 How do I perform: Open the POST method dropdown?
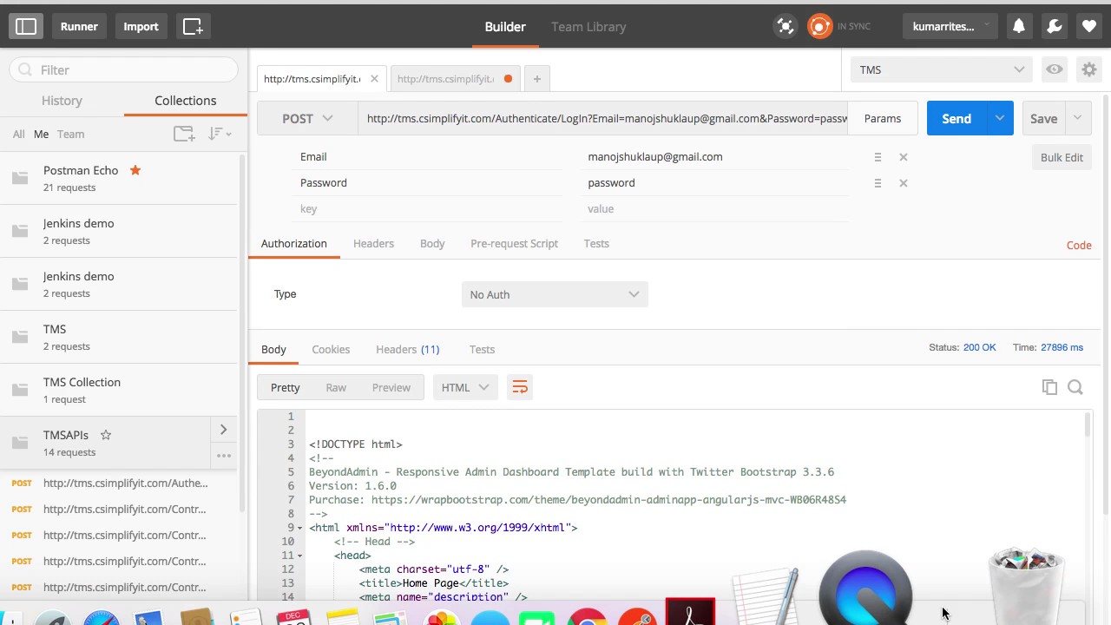307,118
